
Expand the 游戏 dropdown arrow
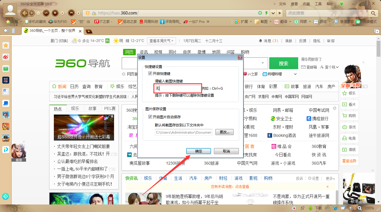[329, 21]
